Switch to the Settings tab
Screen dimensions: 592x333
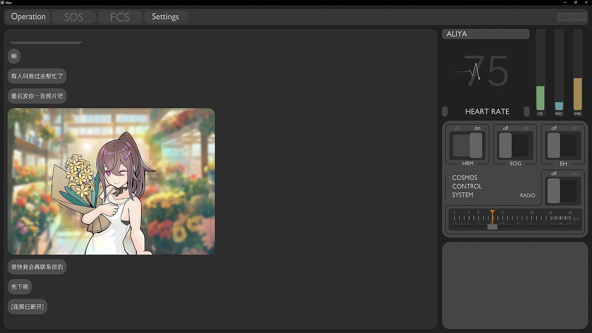pyautogui.click(x=165, y=17)
